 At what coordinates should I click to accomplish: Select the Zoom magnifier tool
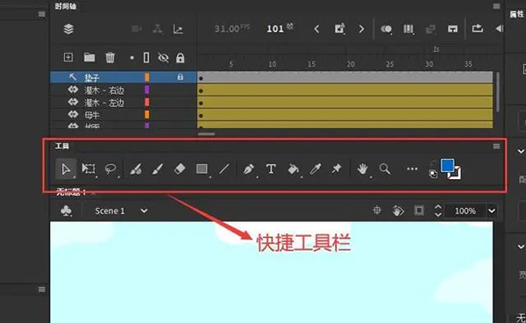pos(385,169)
